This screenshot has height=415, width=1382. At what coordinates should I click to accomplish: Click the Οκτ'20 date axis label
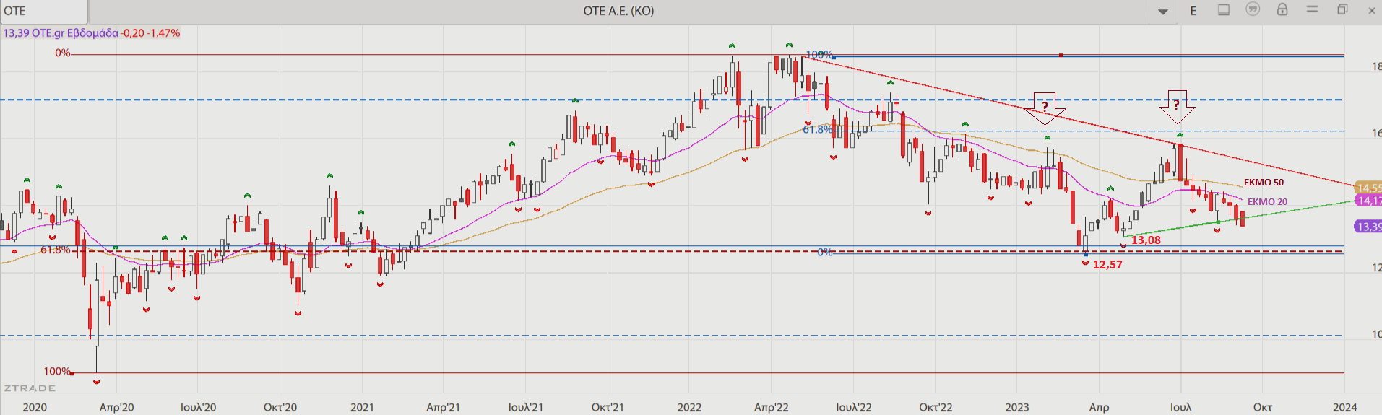280,407
